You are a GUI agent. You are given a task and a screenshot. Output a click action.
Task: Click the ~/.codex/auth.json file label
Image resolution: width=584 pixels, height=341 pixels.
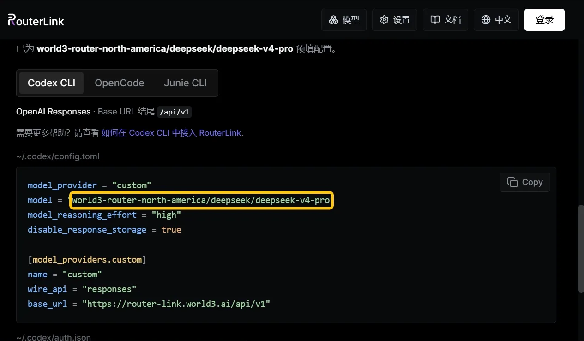click(54, 337)
